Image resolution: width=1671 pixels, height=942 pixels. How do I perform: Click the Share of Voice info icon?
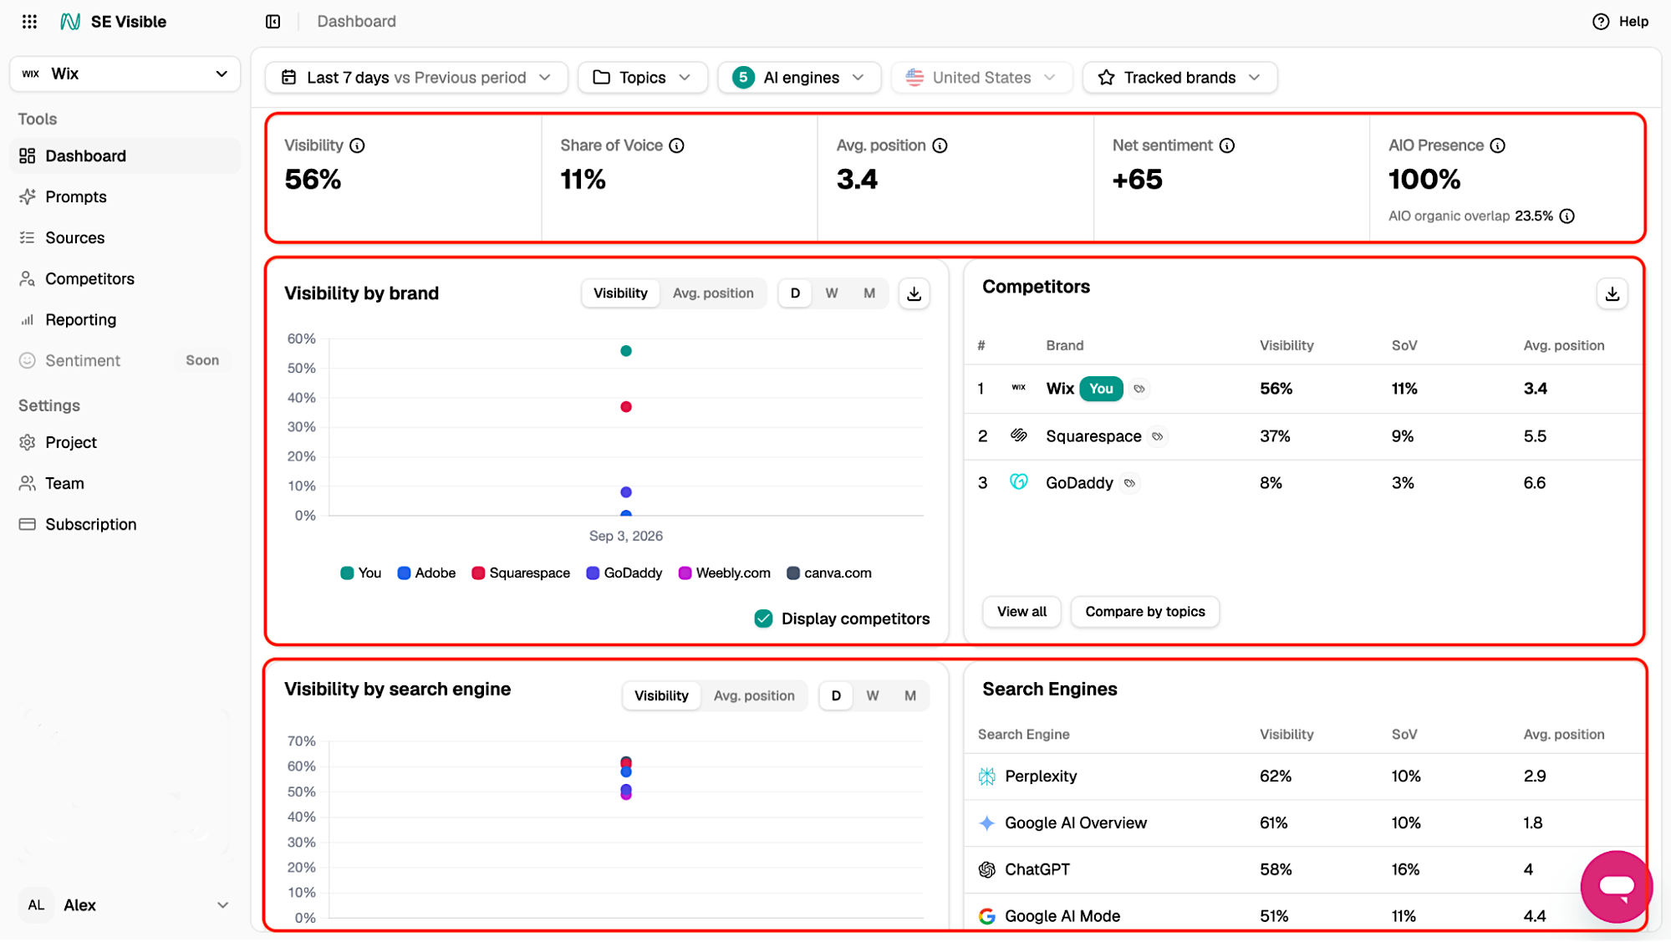(x=676, y=145)
